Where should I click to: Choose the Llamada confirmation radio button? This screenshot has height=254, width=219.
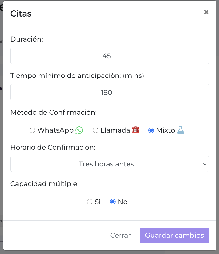point(95,130)
